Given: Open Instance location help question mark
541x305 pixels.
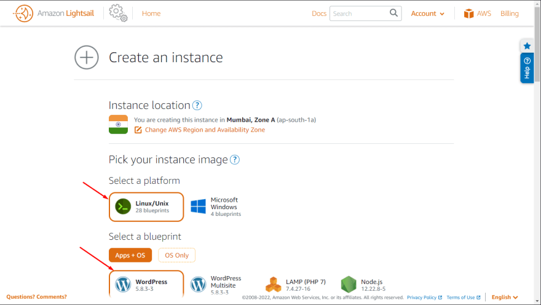Looking at the screenshot, I should click(197, 105).
